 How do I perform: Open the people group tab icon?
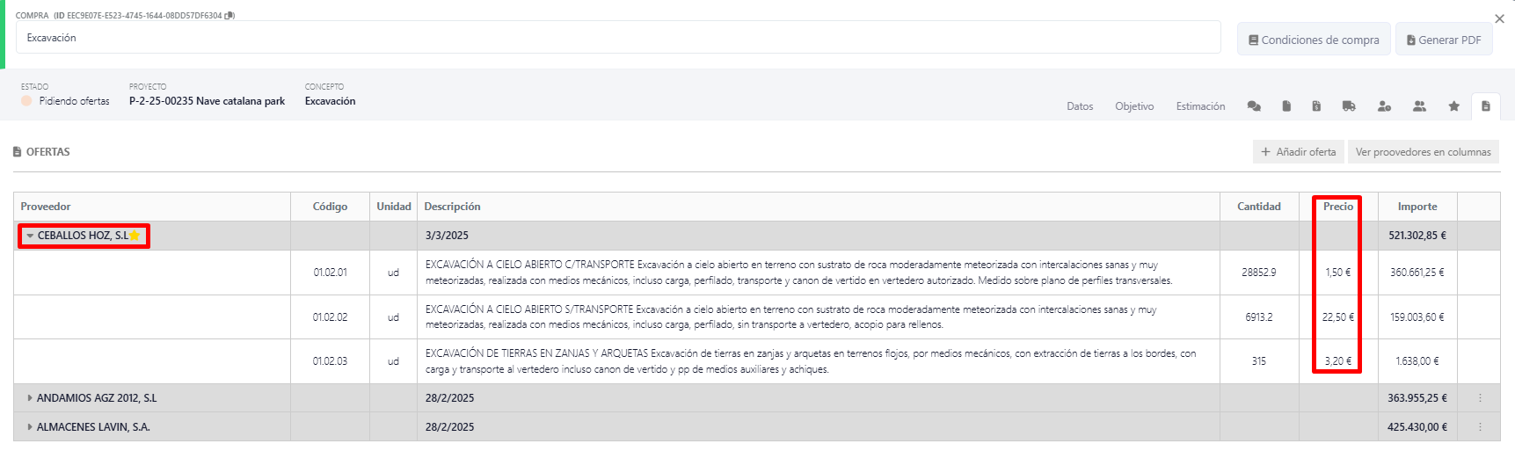coord(1419,106)
